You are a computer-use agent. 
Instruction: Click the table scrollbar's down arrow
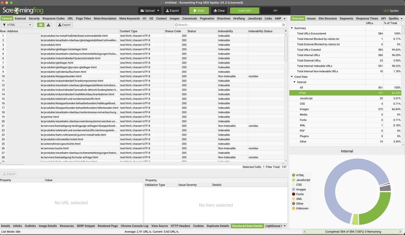(x=286, y=160)
